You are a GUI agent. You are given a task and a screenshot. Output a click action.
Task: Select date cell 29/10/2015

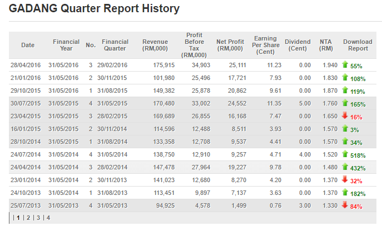pyautogui.click(x=26, y=91)
